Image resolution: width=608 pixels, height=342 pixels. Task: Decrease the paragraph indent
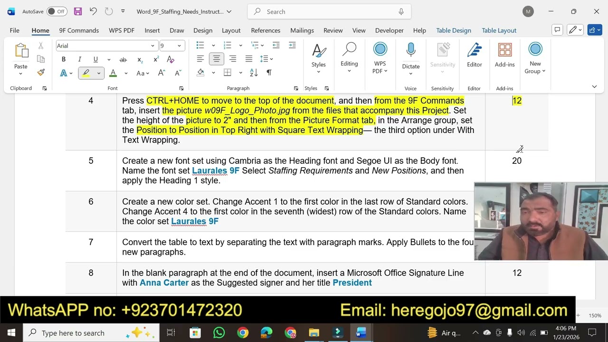(276, 46)
